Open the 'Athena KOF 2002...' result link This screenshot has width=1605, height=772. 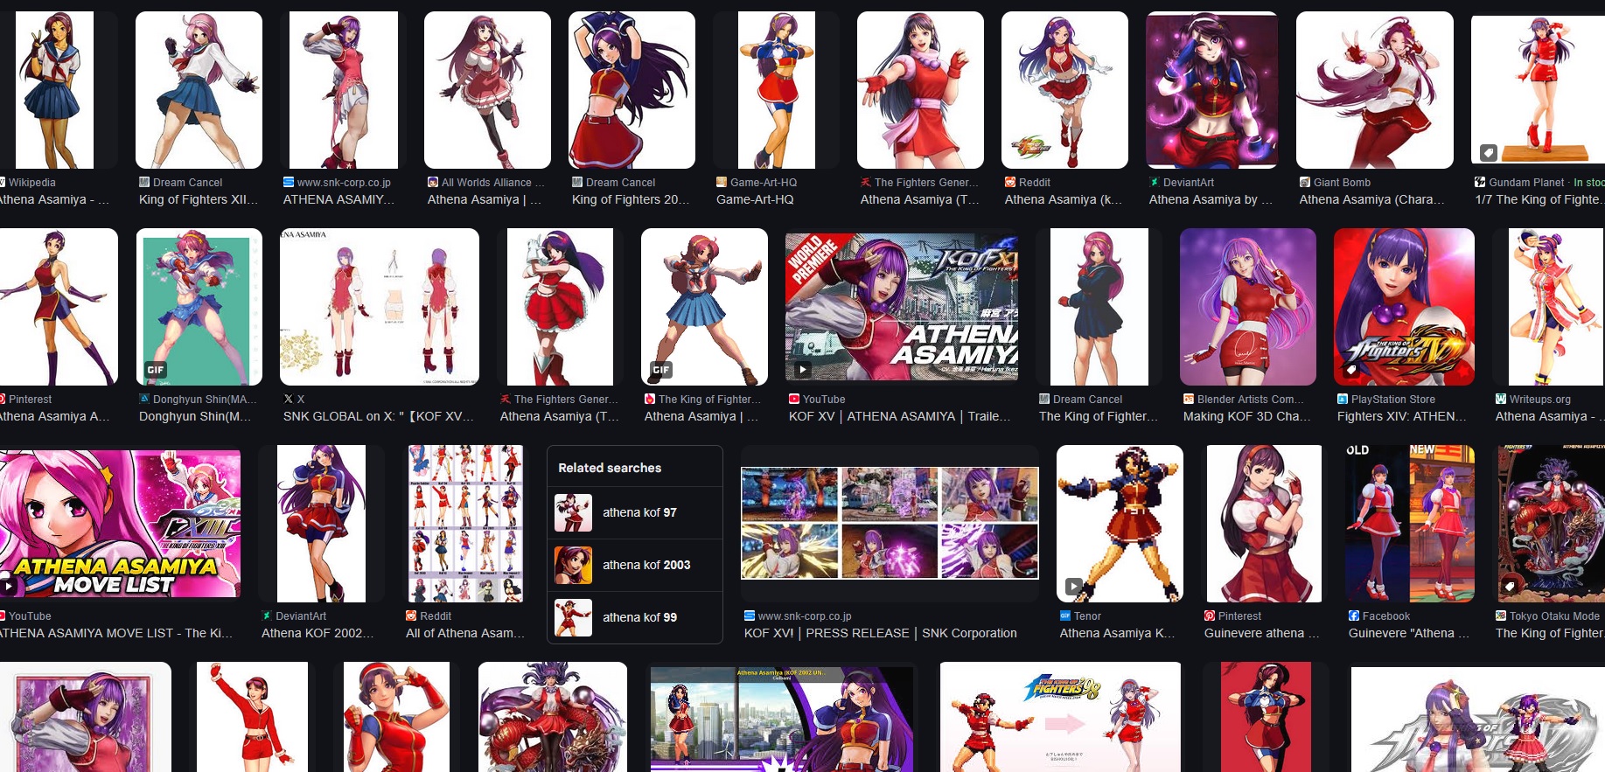pos(318,633)
